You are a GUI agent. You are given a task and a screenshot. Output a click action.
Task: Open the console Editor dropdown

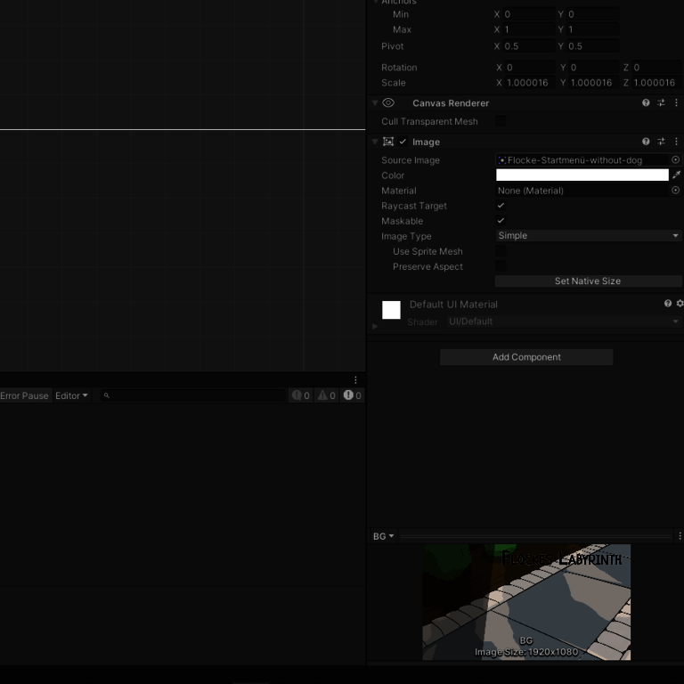71,395
